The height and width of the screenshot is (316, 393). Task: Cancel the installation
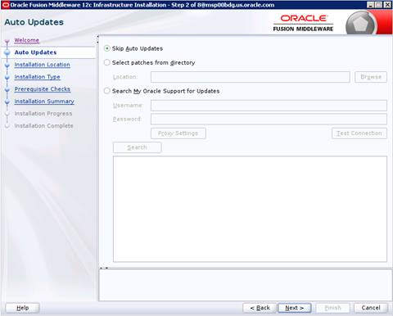371,308
